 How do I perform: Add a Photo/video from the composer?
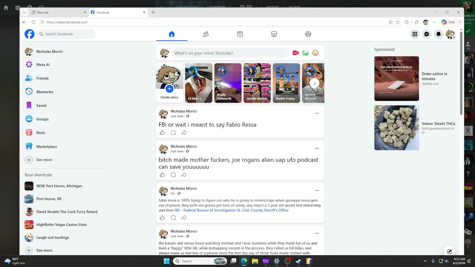click(305, 53)
